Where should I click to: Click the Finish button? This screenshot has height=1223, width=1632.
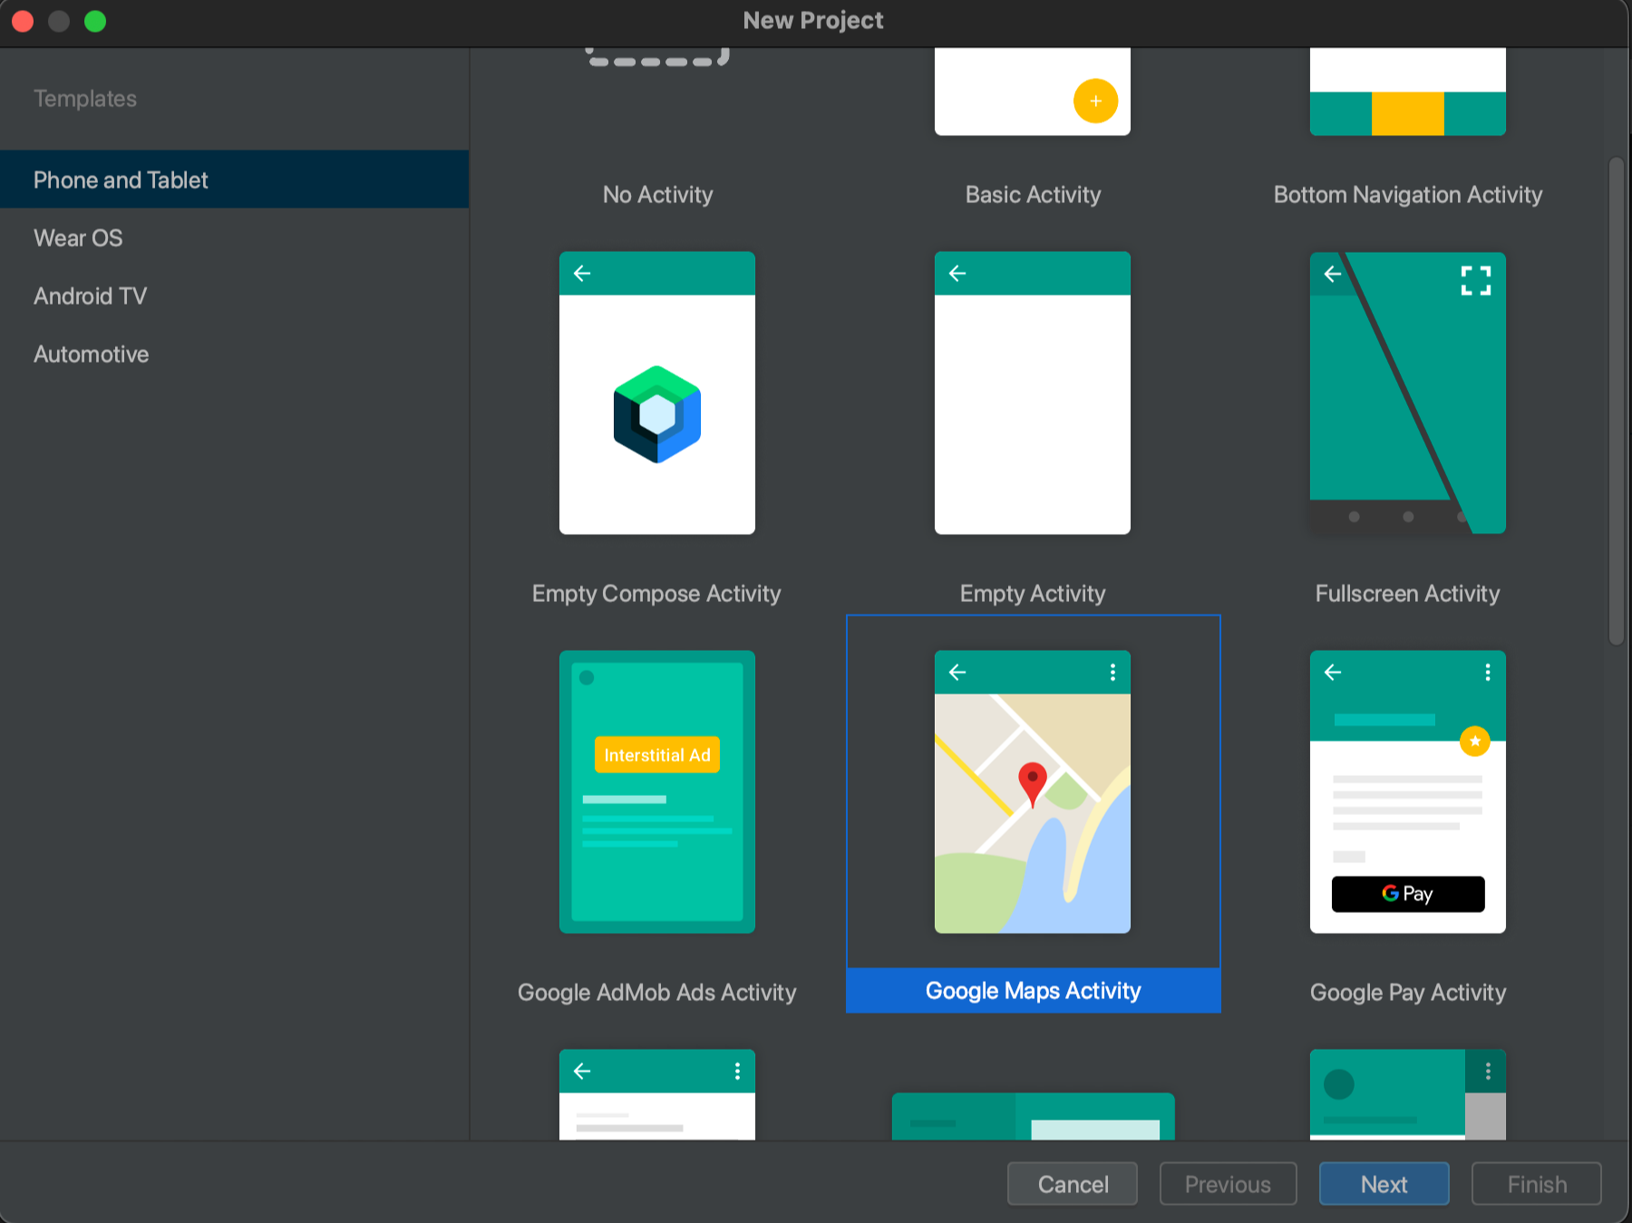[x=1537, y=1184]
